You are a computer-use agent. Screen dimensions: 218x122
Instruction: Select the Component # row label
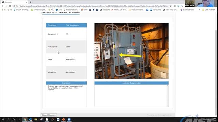(53, 34)
